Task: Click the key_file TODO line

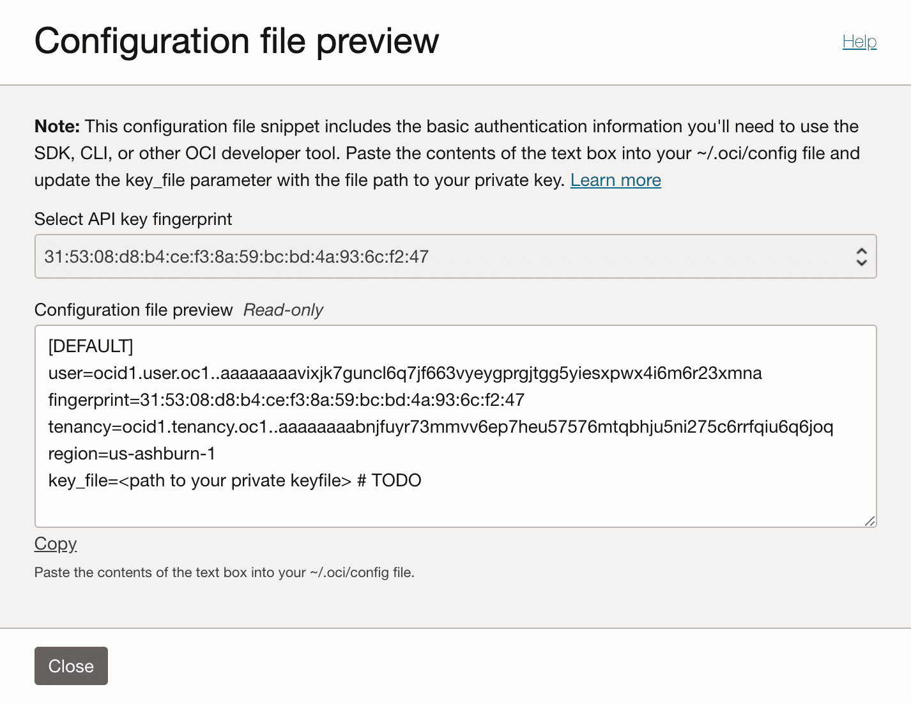Action: coord(234,480)
